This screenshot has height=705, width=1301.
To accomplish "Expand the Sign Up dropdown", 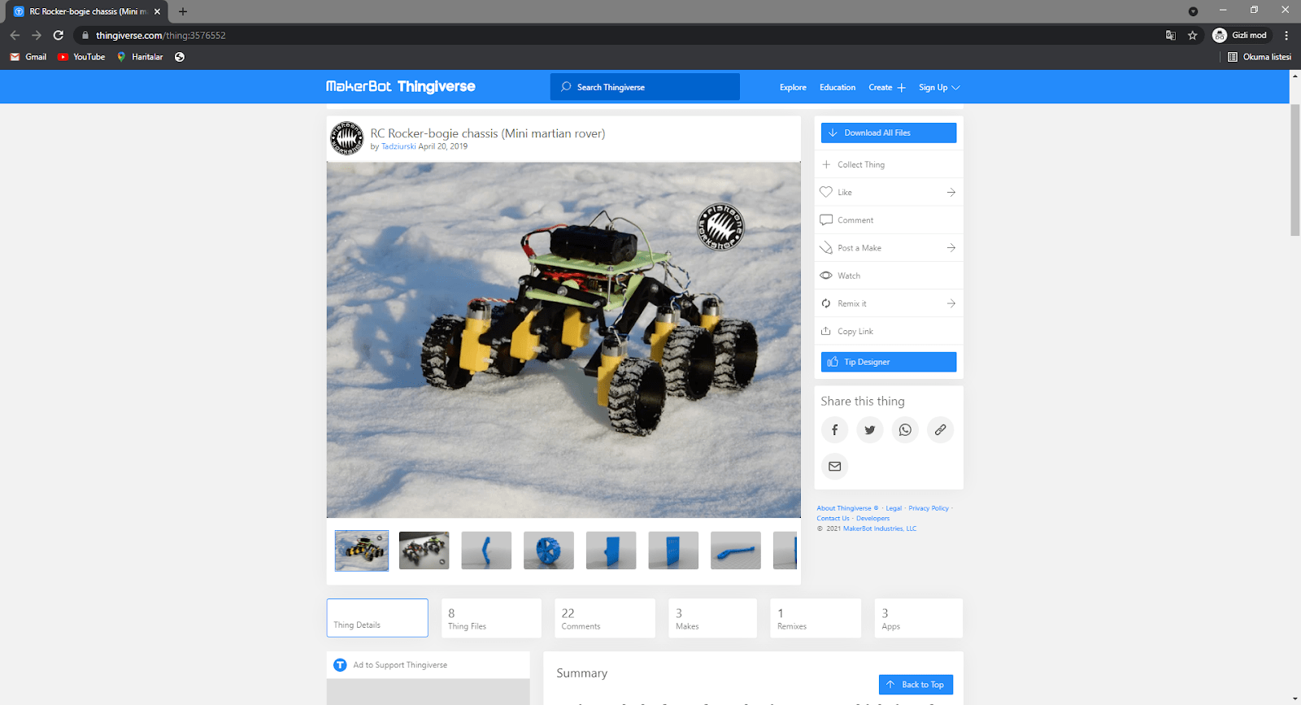I will point(939,88).
